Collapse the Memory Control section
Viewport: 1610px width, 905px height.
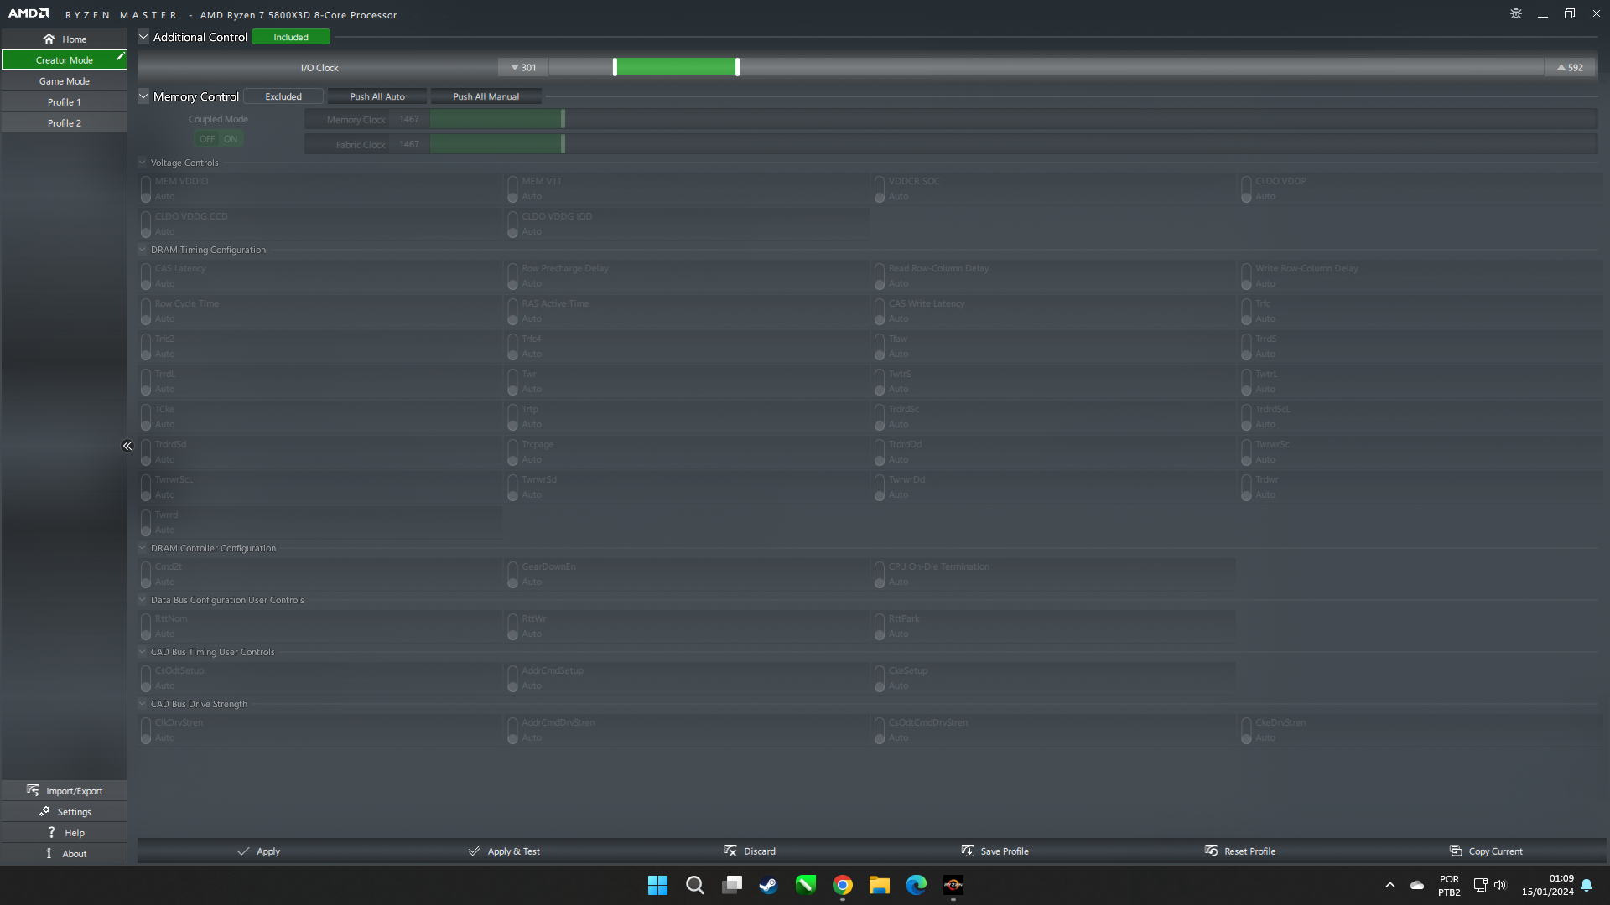143,96
